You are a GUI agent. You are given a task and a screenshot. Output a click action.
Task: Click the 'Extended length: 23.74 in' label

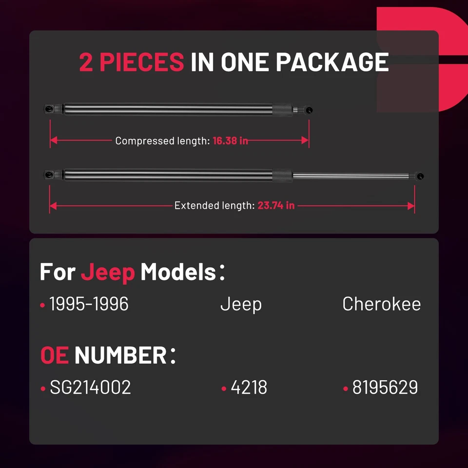coord(234,205)
